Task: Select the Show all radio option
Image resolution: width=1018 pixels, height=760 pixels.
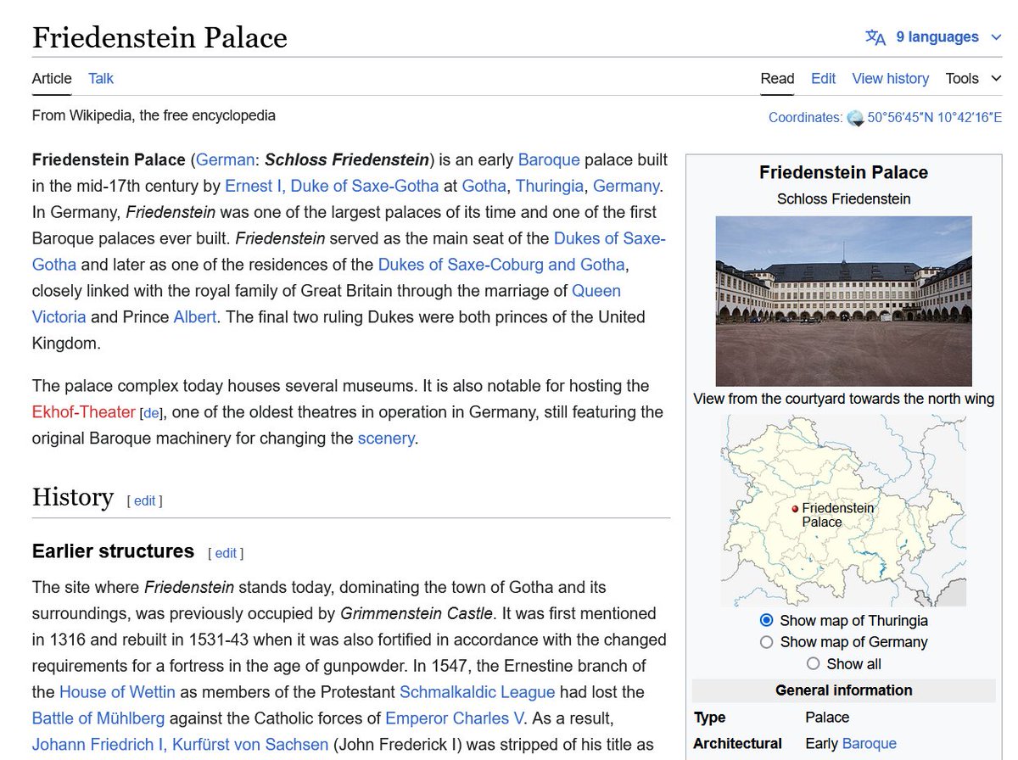Action: 814,663
